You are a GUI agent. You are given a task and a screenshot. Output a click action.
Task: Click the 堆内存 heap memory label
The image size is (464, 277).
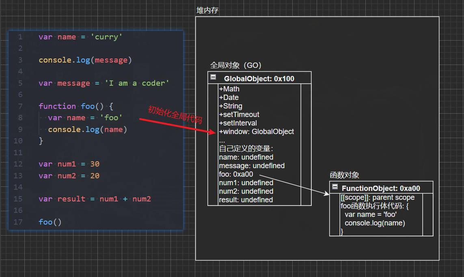click(207, 11)
